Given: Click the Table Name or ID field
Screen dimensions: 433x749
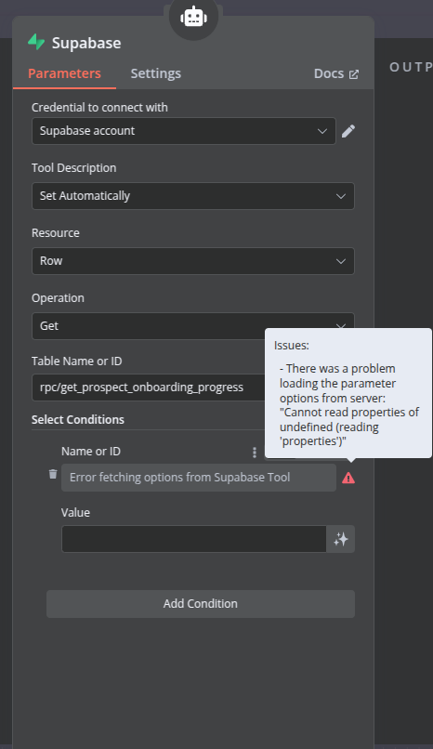Looking at the screenshot, I should [149, 388].
